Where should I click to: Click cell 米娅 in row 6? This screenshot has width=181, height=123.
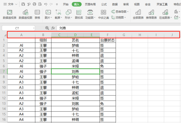click(75, 66)
